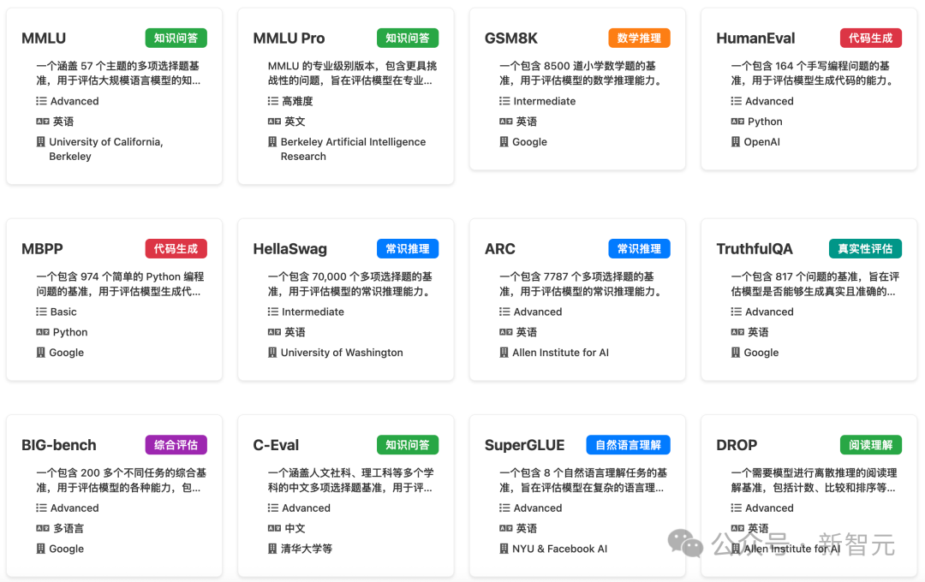The width and height of the screenshot is (925, 582).
Task: Click the 知识问答 tag on MMLU Pro card
Action: (408, 39)
